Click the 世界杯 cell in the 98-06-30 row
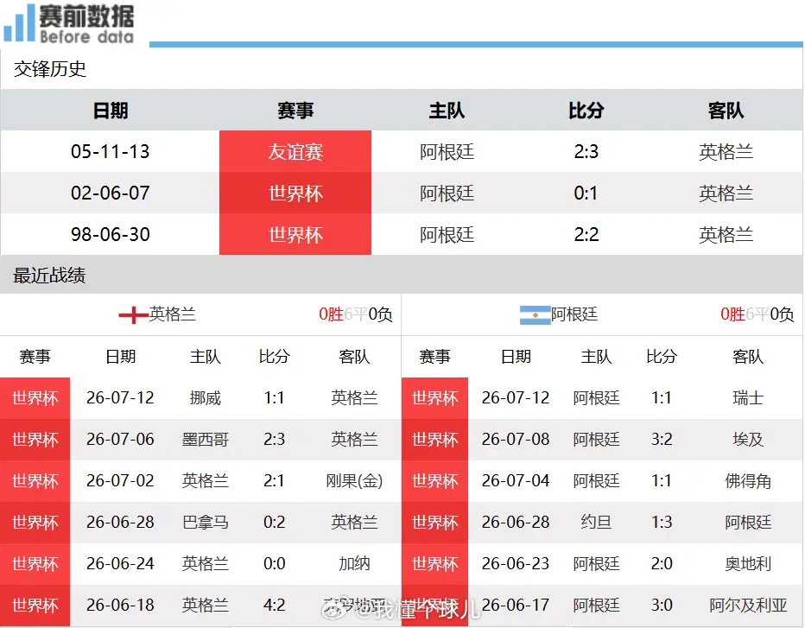Screen dimensions: 805x628 [295, 235]
